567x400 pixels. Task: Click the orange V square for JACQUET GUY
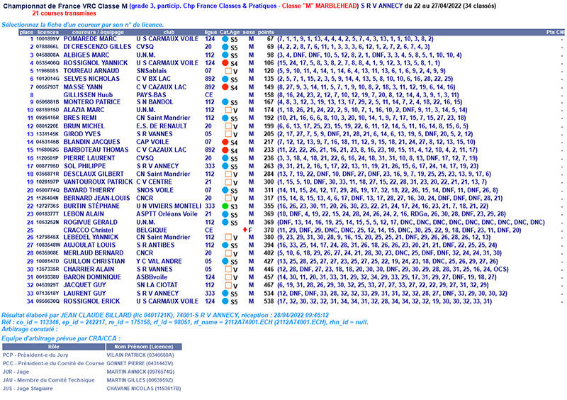[x=228, y=284]
